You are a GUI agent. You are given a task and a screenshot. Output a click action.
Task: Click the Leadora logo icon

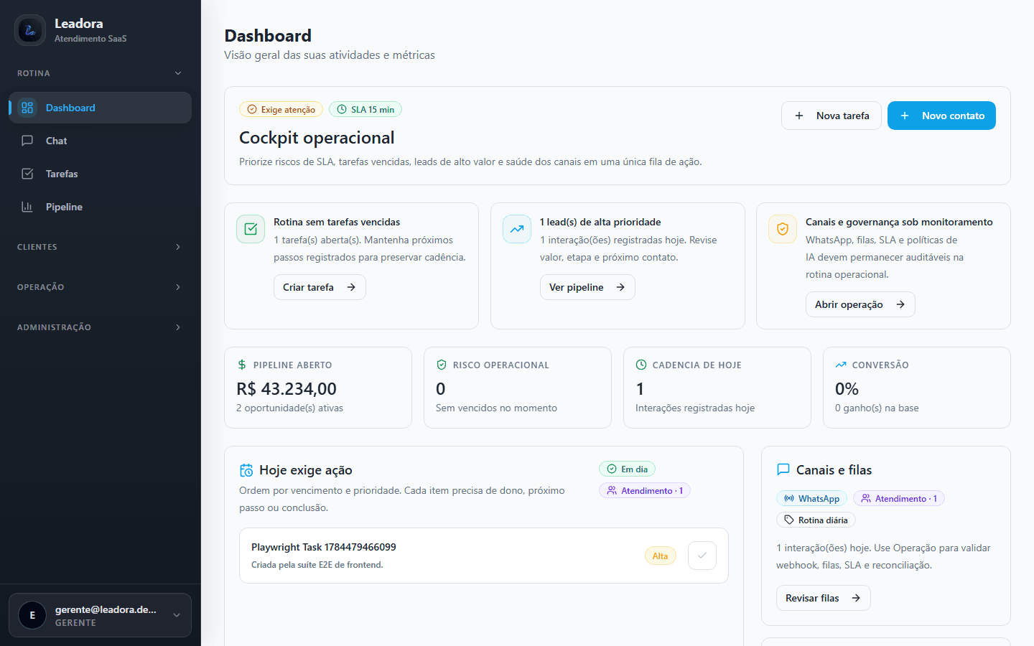click(30, 30)
